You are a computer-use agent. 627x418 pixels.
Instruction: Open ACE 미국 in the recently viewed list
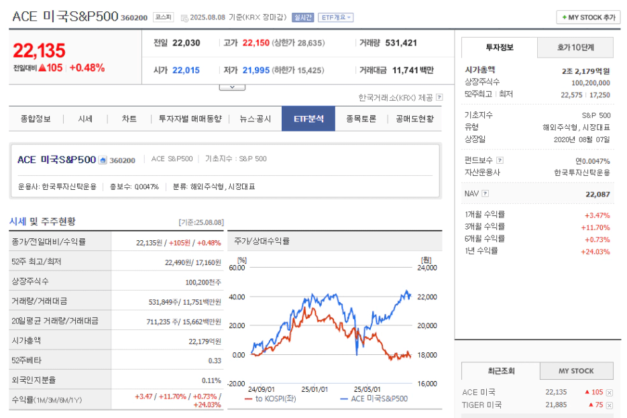coord(478,393)
